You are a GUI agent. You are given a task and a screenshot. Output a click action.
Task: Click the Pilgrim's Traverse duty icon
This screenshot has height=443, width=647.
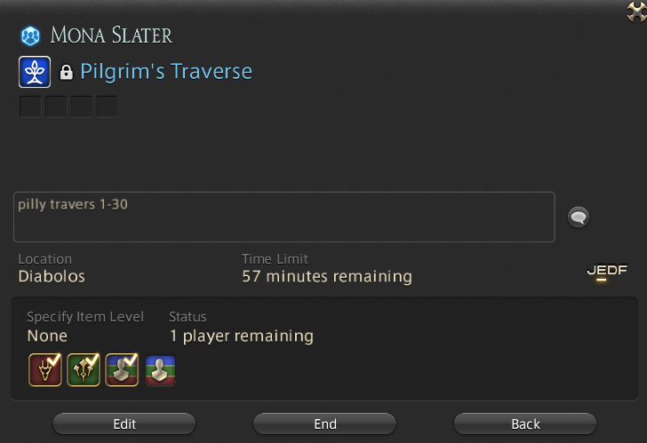(35, 72)
